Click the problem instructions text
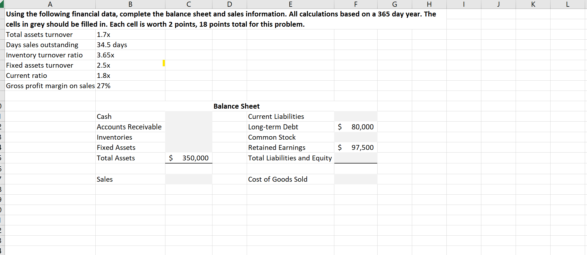The height and width of the screenshot is (255, 587). pyautogui.click(x=221, y=19)
